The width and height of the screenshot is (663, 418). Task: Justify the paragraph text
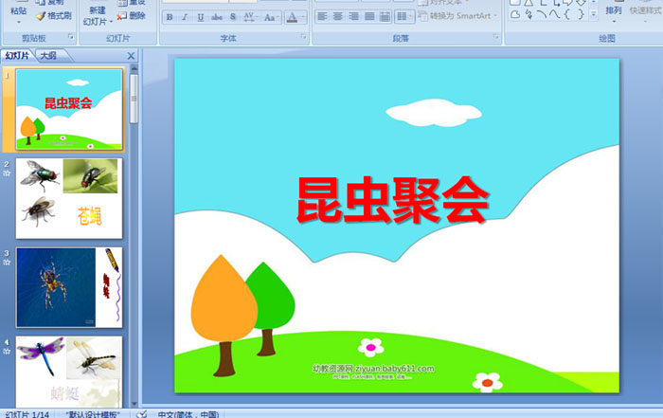[370, 17]
